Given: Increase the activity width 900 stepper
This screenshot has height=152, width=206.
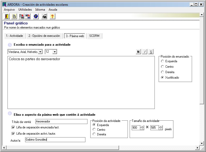Looking at the screenshot, I should pyautogui.click(x=142, y=126).
